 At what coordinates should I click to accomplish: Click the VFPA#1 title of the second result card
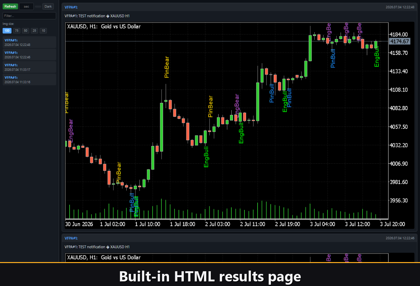(71, 238)
